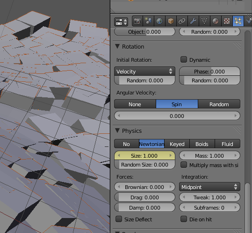Viewport: 252px width, 233px height.
Task: Increase Tweak value with right arrow
Action: tap(236, 197)
